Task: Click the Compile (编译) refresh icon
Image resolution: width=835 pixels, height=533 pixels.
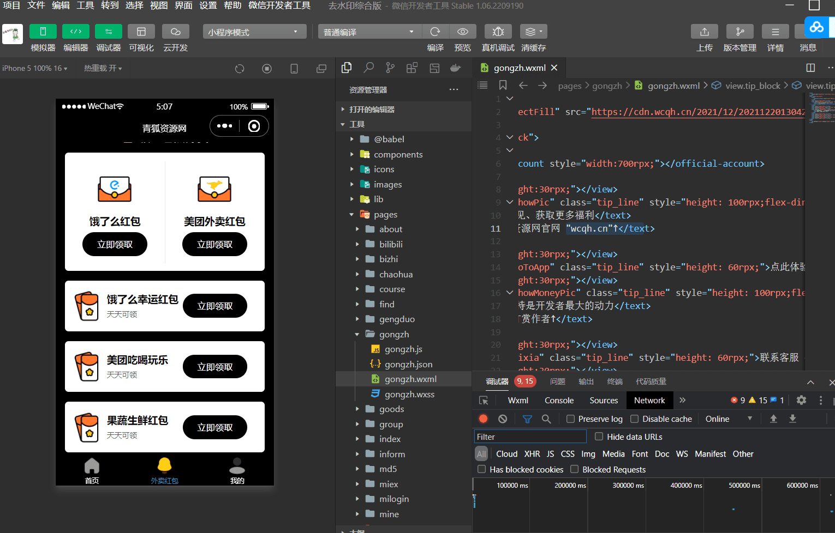Action: [435, 32]
